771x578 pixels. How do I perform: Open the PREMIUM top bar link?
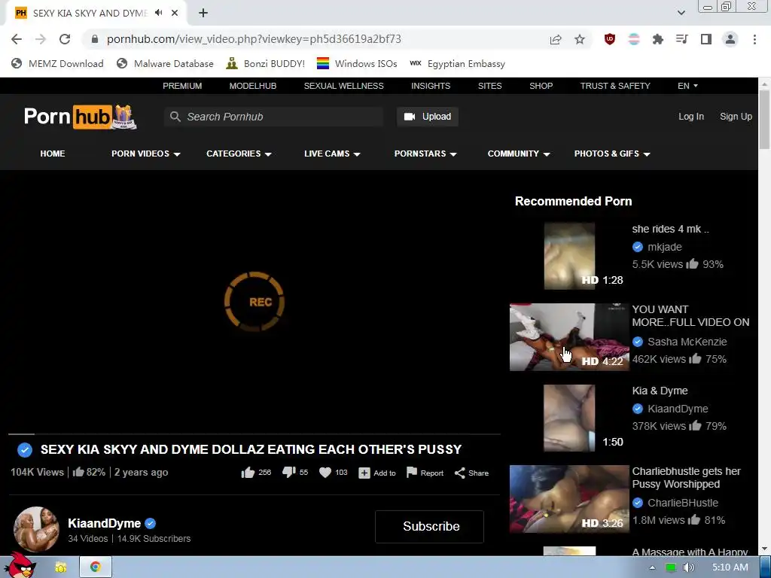182,86
